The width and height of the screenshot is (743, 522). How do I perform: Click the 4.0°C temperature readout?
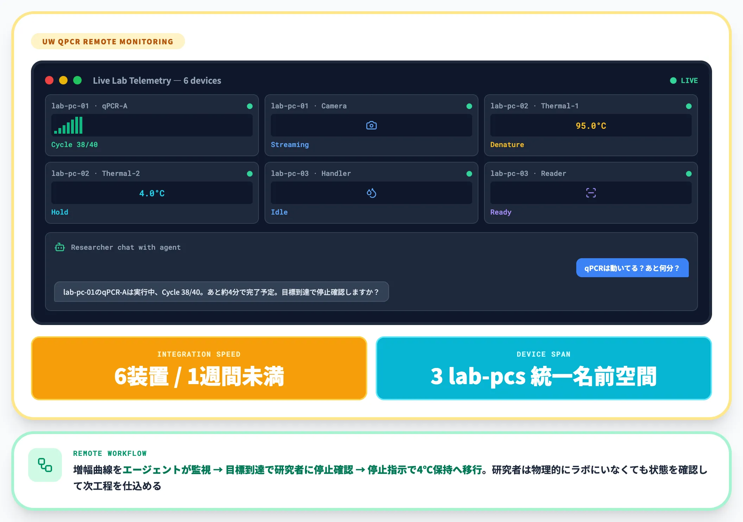click(152, 193)
